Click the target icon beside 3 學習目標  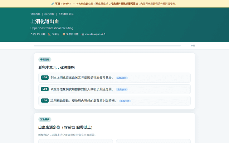pos(64,34)
